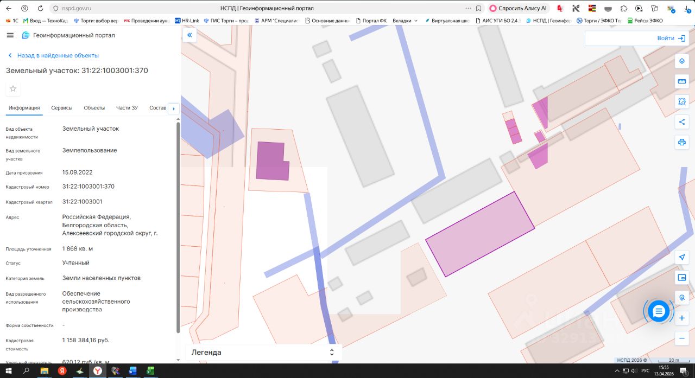Show more tabs using the right arrow
Image resolution: width=695 pixels, height=378 pixels.
pyautogui.click(x=174, y=108)
